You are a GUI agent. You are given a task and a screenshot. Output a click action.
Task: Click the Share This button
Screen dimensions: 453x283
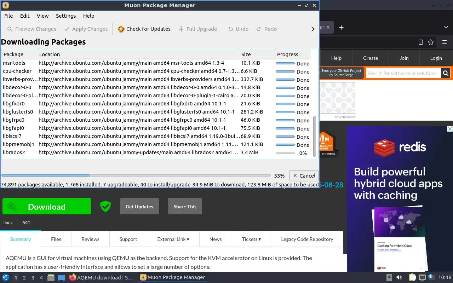185,207
